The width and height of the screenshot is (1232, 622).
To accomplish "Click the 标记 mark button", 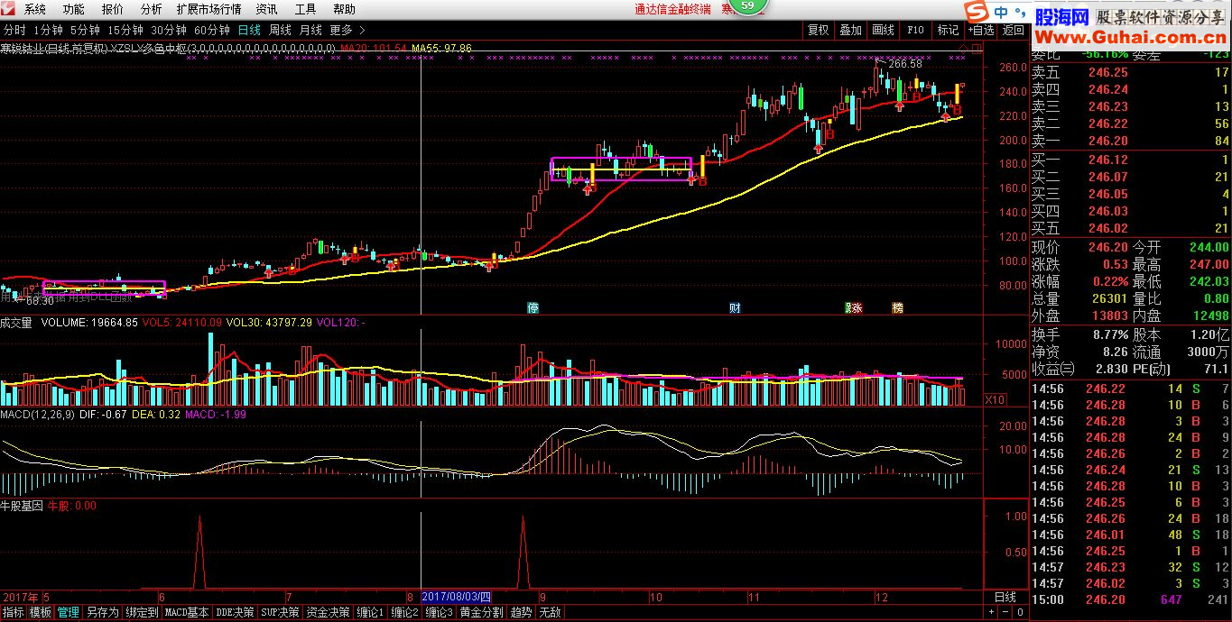I will (x=948, y=30).
